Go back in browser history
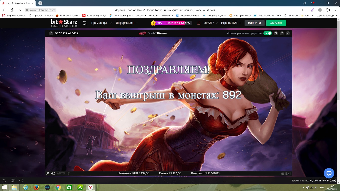 (x=4, y=10)
